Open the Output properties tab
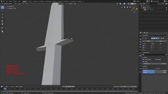Viewport: 168px width, 94px height. pyautogui.click(x=140, y=42)
